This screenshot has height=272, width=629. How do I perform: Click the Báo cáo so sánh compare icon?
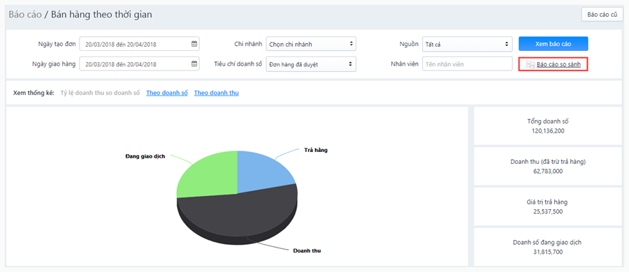coord(530,64)
